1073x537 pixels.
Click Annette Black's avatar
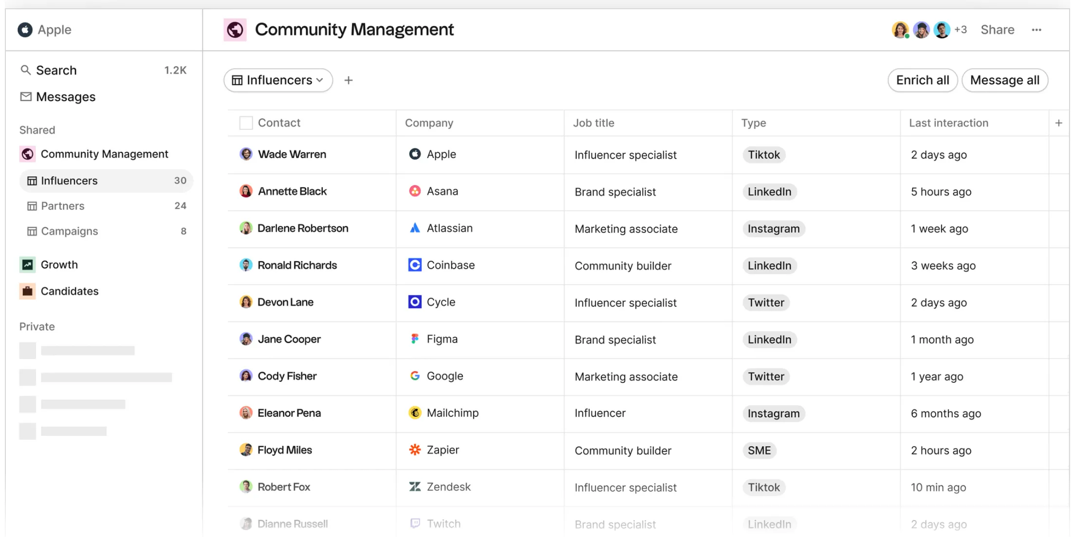[x=246, y=191]
